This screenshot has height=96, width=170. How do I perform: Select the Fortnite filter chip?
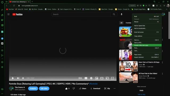128,23
